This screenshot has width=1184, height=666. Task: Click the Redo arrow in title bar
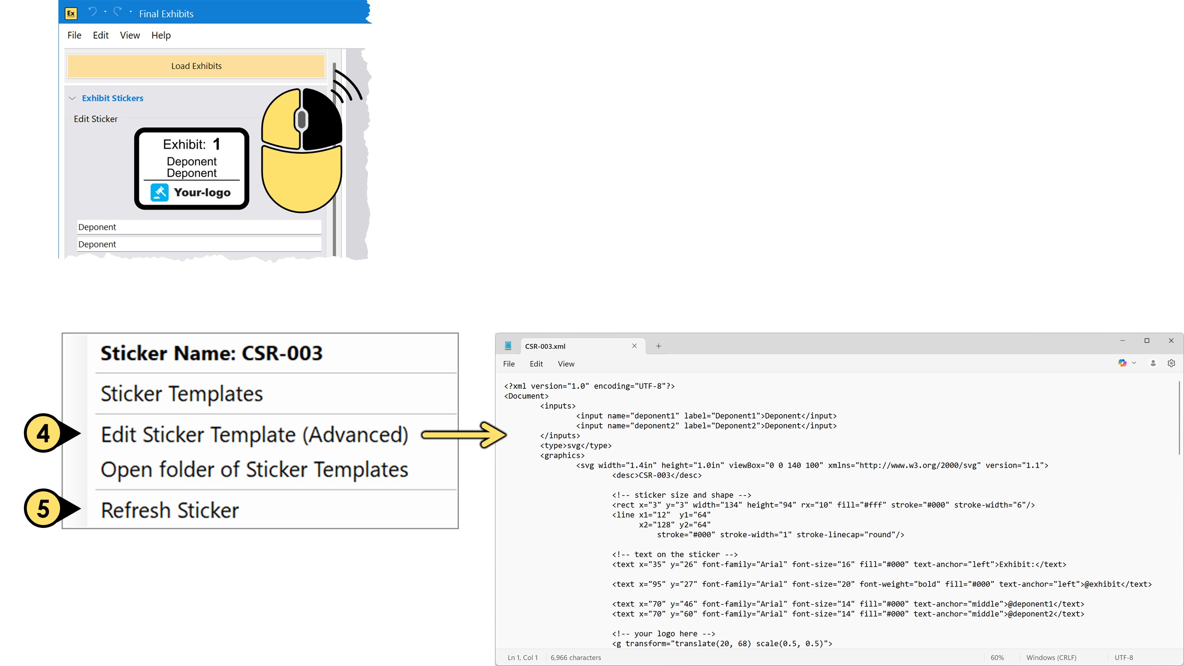[118, 12]
